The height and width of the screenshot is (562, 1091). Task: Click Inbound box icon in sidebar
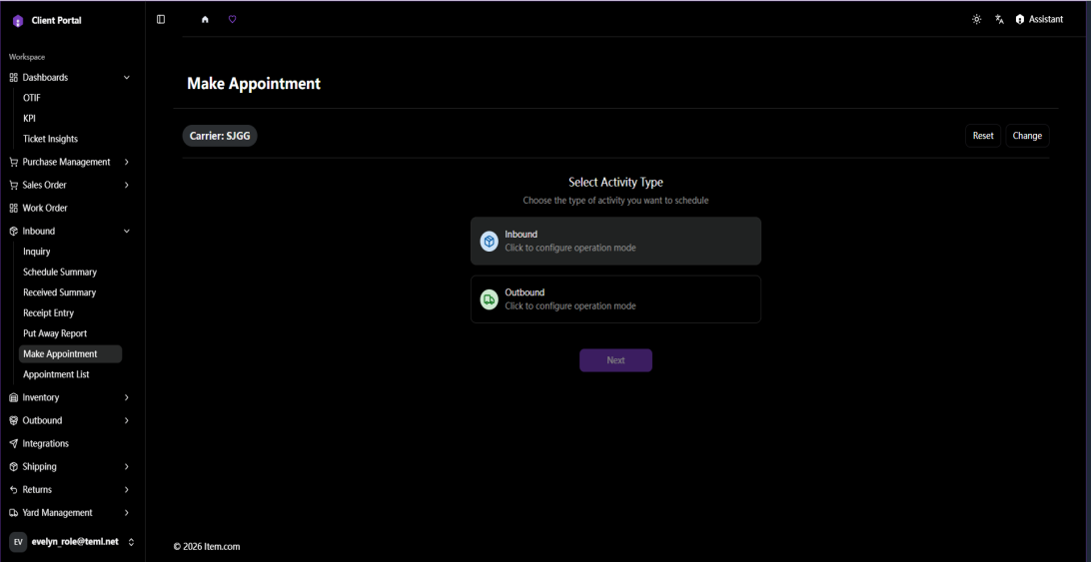coord(13,231)
